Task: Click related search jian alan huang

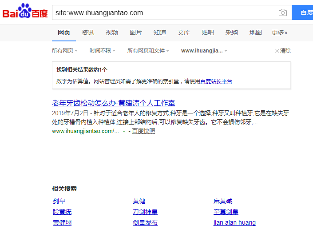Action: tap(234, 222)
